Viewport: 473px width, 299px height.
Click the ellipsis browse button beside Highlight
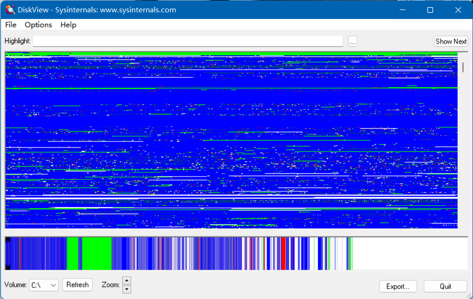click(353, 41)
